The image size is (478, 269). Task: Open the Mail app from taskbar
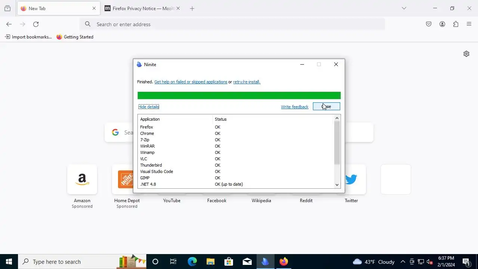[x=247, y=262]
